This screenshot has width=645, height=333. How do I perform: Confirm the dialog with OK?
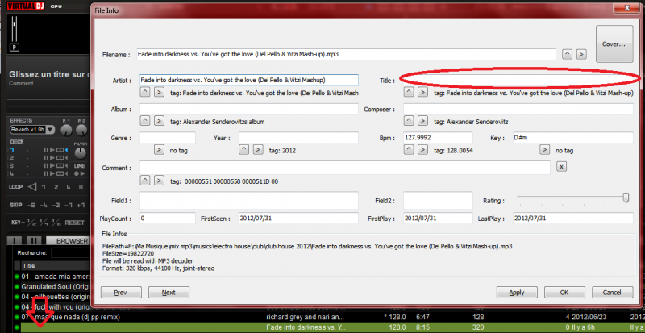click(x=564, y=293)
